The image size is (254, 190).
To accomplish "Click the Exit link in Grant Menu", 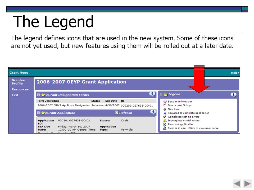I will tap(15, 95).
